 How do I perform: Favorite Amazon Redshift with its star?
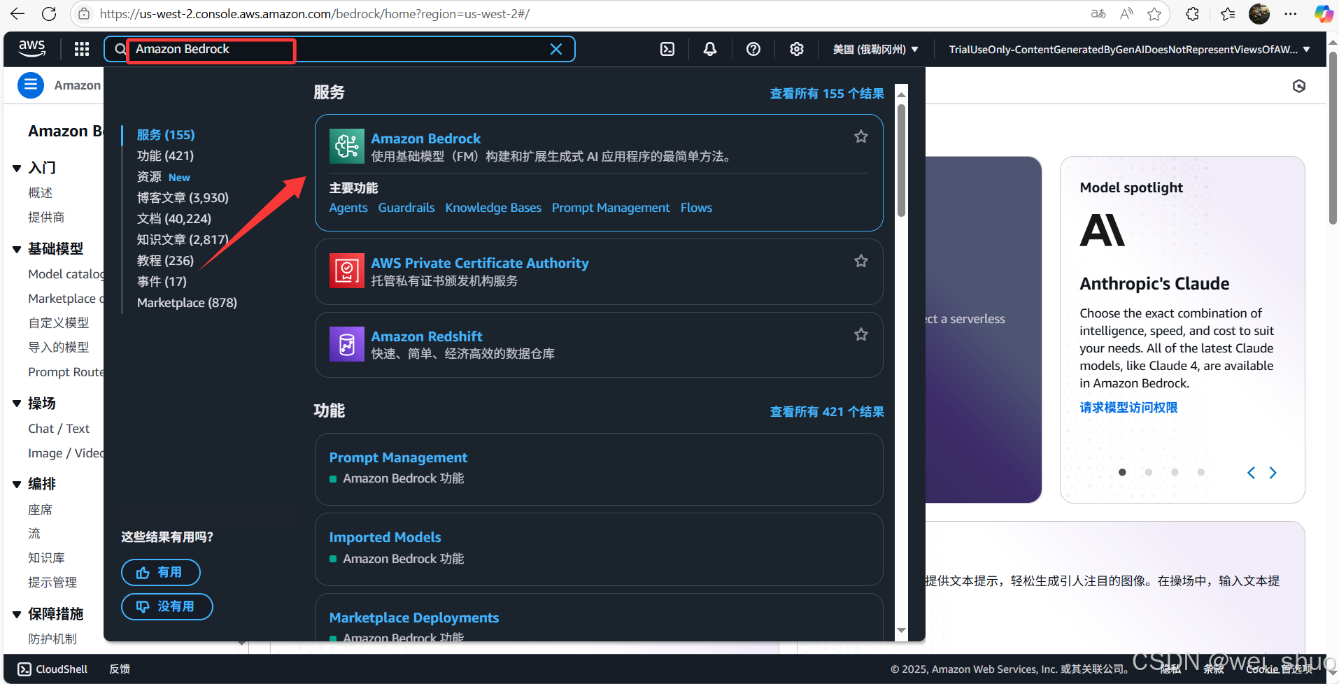pos(861,335)
